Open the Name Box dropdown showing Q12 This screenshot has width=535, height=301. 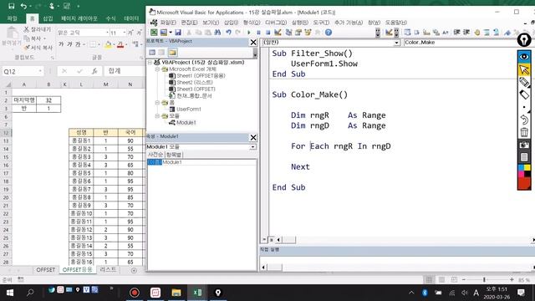tap(40, 71)
